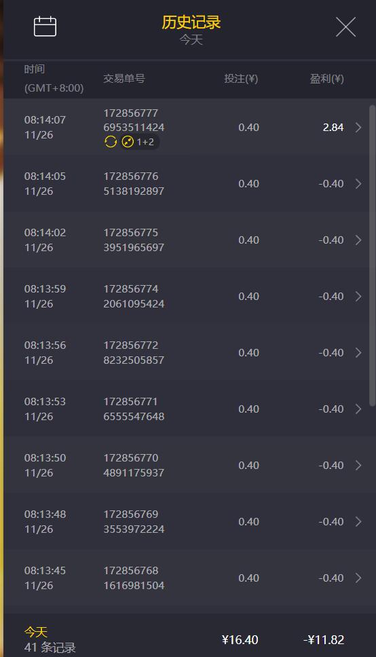Show details arrow for 08:13:50 record
Viewport: 376px width, 657px height.
coord(358,465)
